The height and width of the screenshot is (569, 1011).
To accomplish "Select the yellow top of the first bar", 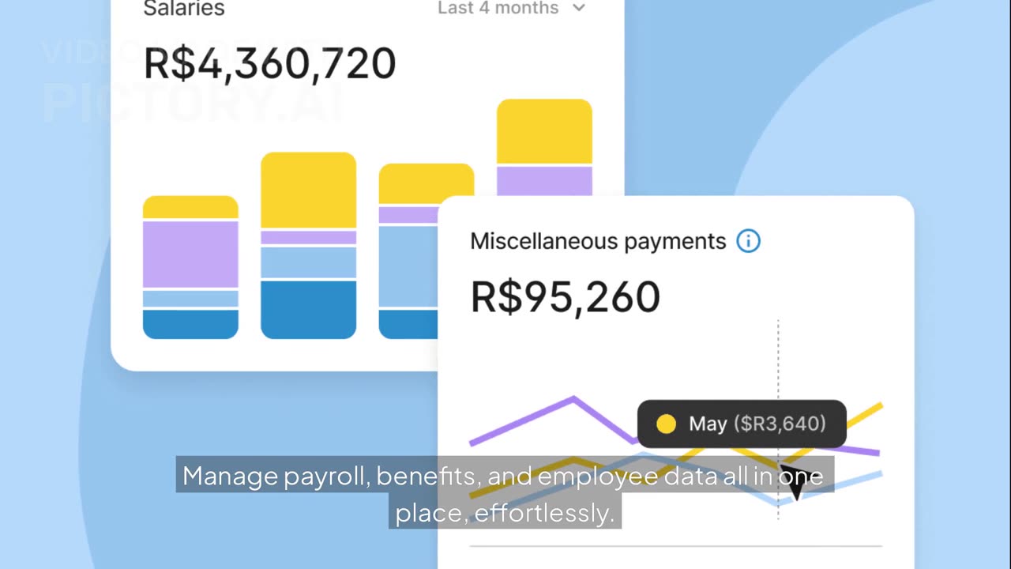I will point(190,207).
